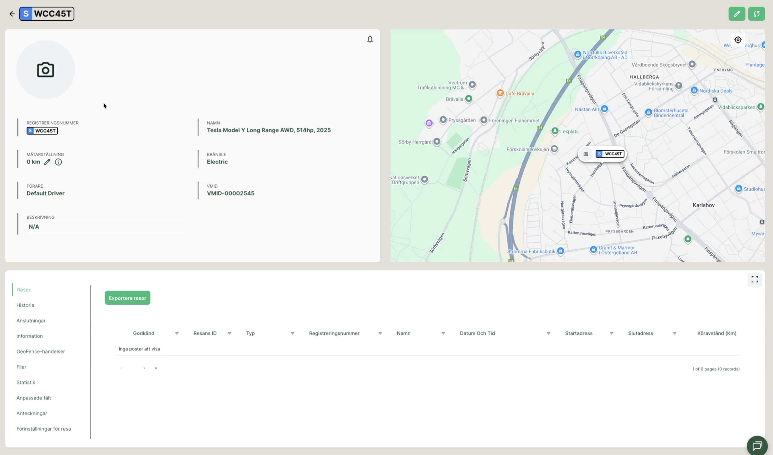Click the Beskrivning N/A field
The image size is (773, 455).
tap(107, 227)
